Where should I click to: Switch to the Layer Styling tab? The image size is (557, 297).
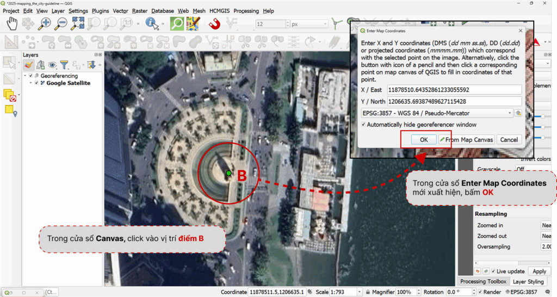pyautogui.click(x=528, y=281)
